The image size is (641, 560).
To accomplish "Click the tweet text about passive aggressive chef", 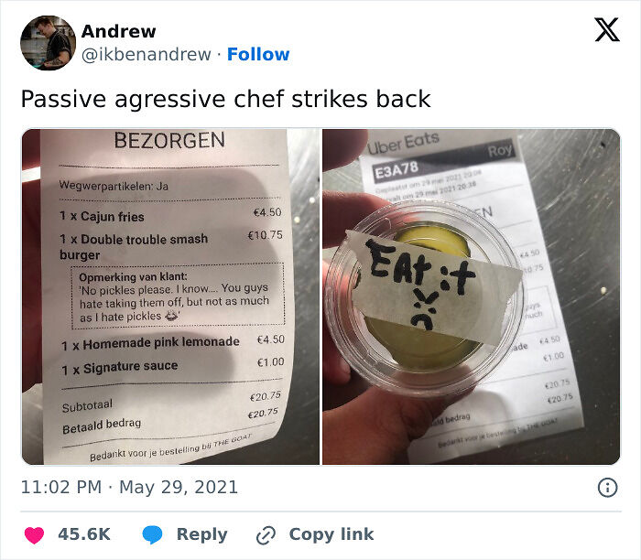I will 225,99.
